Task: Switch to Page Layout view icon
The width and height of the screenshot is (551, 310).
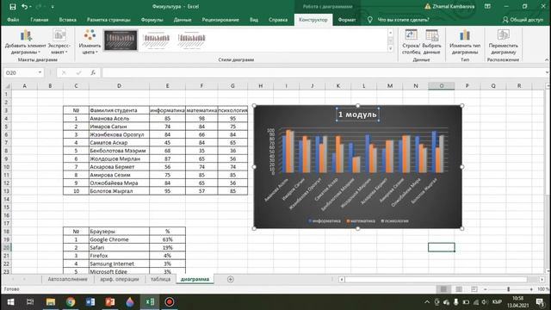Action: (459, 289)
